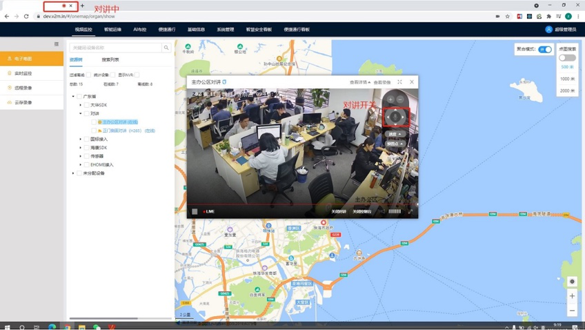The height and width of the screenshot is (330, 585).
Task: Click the intercom microphone button in PTZ control
Action: (x=395, y=117)
